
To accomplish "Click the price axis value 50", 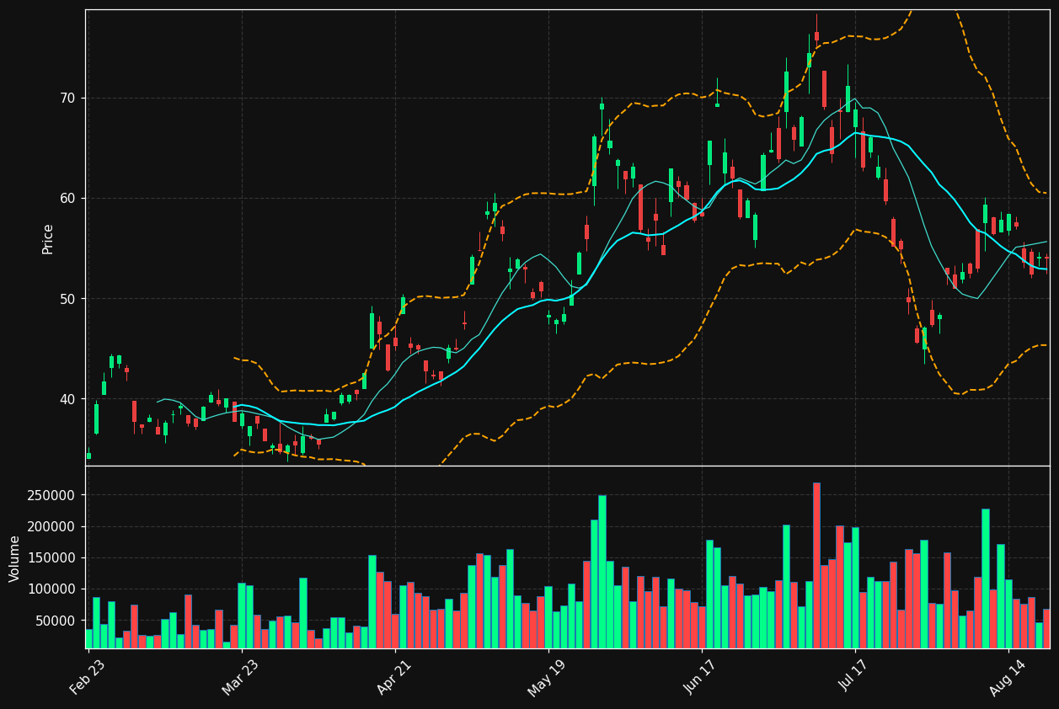I will (x=67, y=299).
